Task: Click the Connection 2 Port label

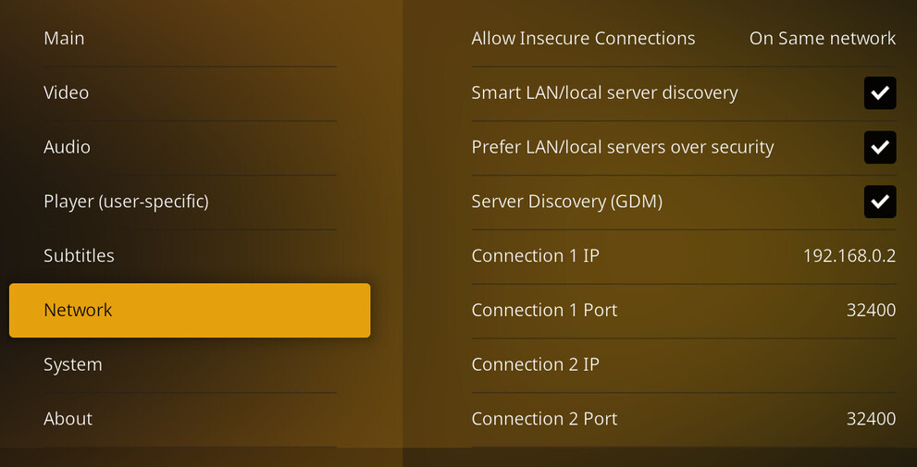Action: pos(544,419)
